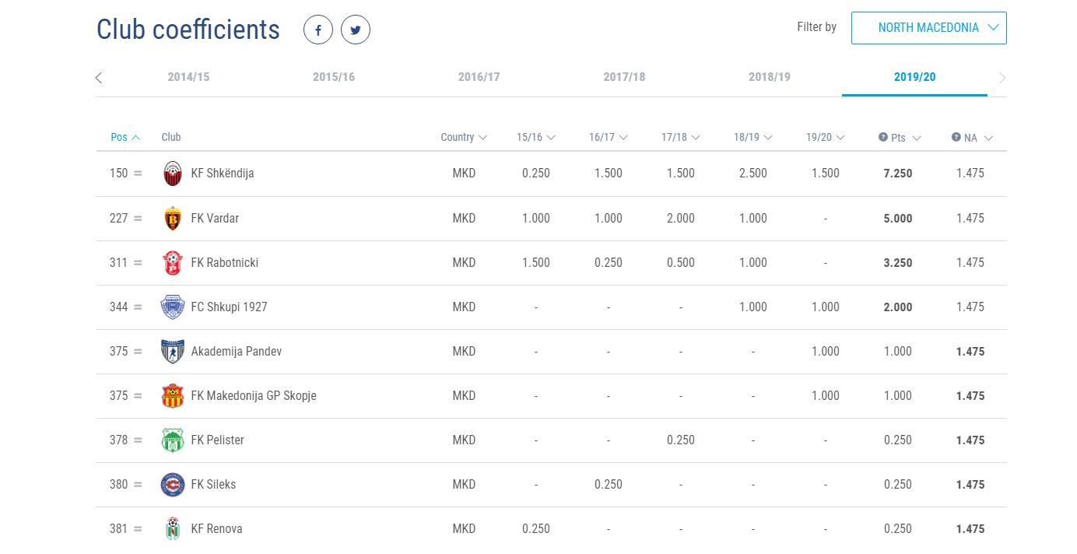1077x554 pixels.
Task: Click the Akademija Pandev crest
Action: [x=173, y=352]
